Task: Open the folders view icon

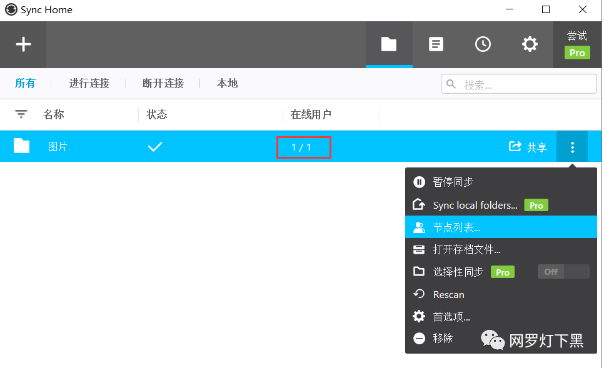Action: (389, 44)
